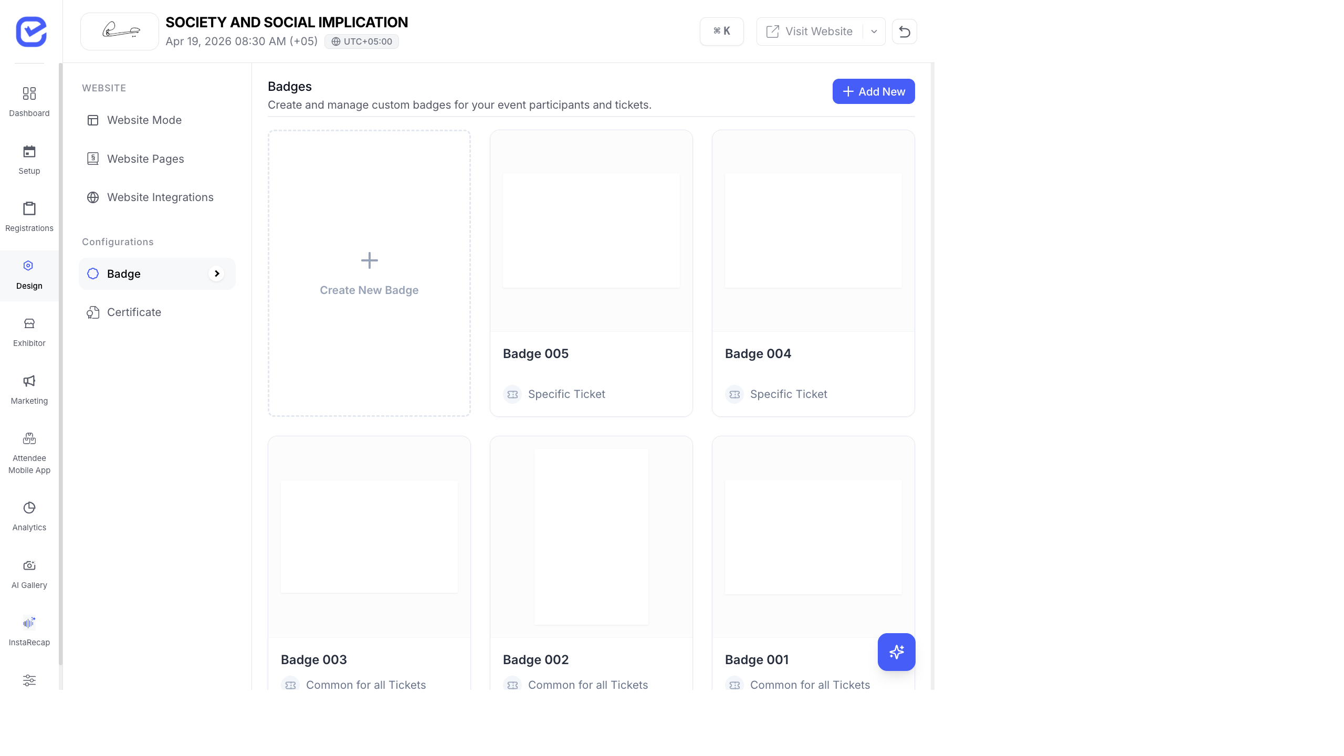Open Marketing megaphone icon
Image resolution: width=1344 pixels, height=756 pixels.
coord(29,381)
